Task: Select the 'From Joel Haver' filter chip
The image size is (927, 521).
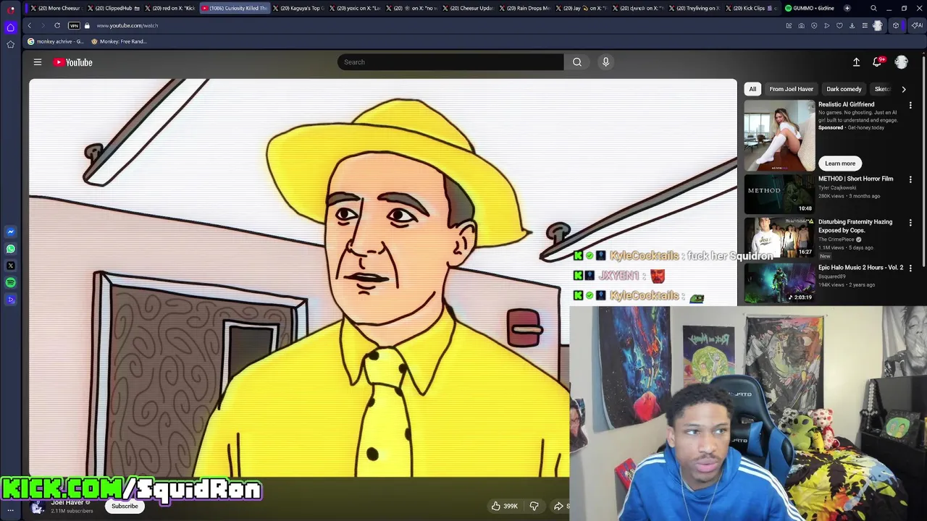Action: click(792, 89)
